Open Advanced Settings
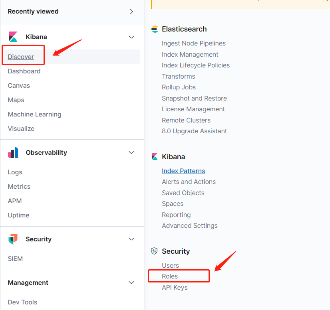This screenshot has width=330, height=310. click(x=190, y=226)
